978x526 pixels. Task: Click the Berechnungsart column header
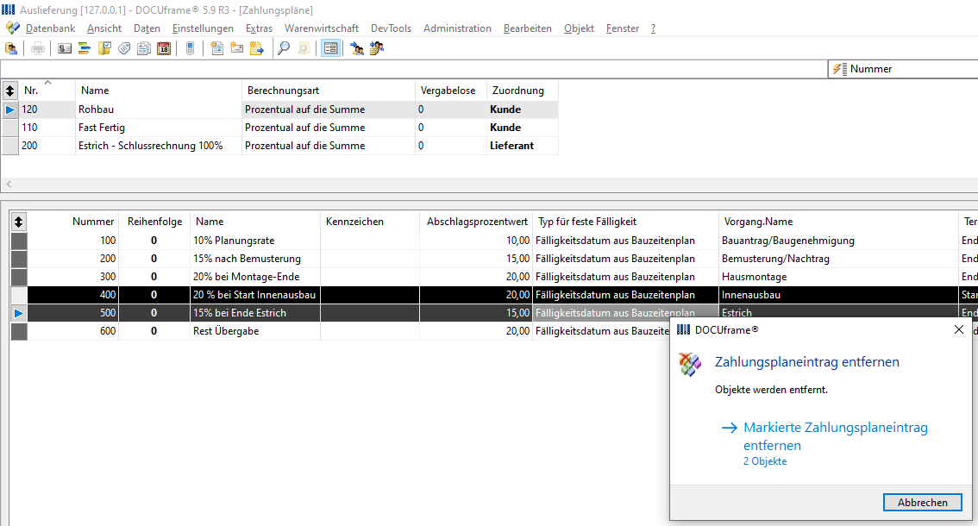328,91
